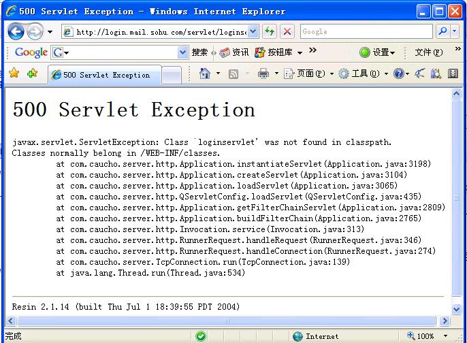The height and width of the screenshot is (343, 467).
Task: Open search provider options arrow beside magnifier
Action: coord(455,31)
